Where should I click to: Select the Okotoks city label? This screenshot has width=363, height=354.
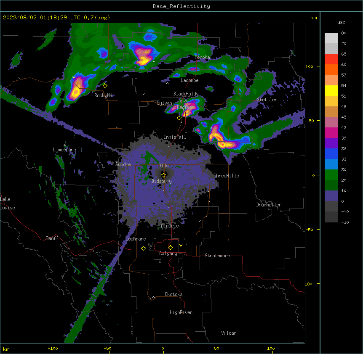[173, 294]
